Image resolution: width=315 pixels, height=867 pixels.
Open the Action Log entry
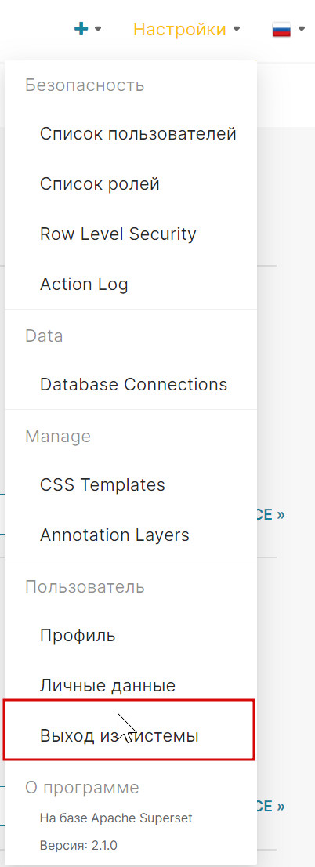pyautogui.click(x=131, y=285)
